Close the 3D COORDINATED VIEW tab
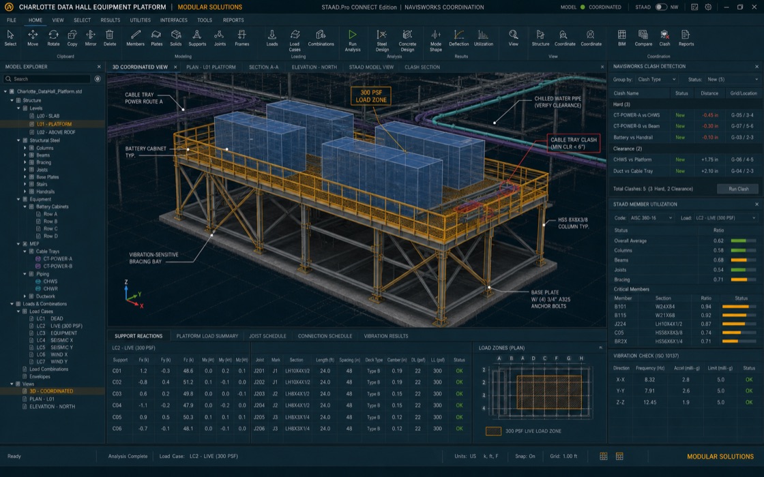The width and height of the screenshot is (764, 477). 175,67
